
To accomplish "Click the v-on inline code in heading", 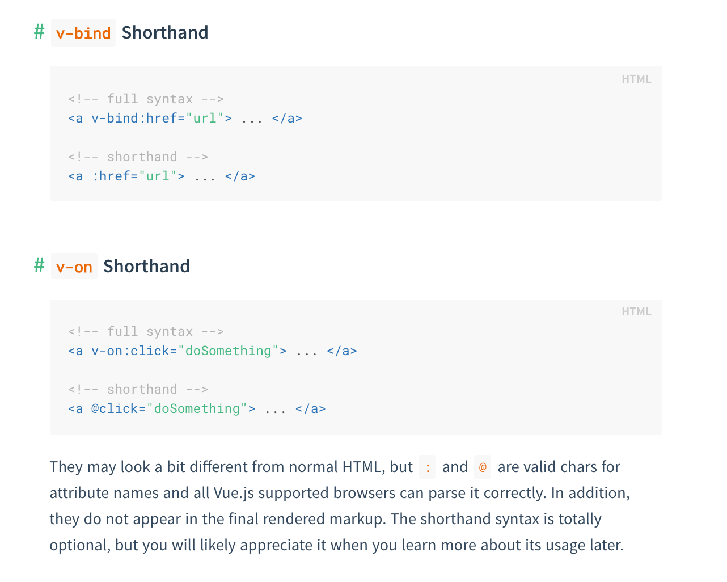I will click(74, 267).
